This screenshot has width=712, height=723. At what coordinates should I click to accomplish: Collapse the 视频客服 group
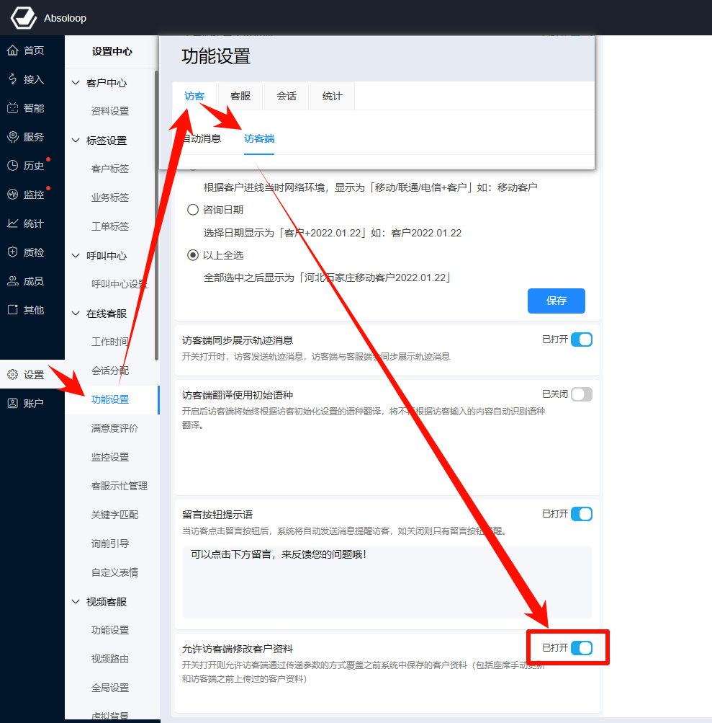click(76, 602)
